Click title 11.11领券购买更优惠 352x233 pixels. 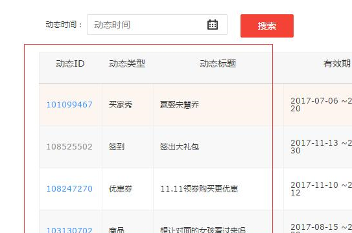(x=199, y=189)
